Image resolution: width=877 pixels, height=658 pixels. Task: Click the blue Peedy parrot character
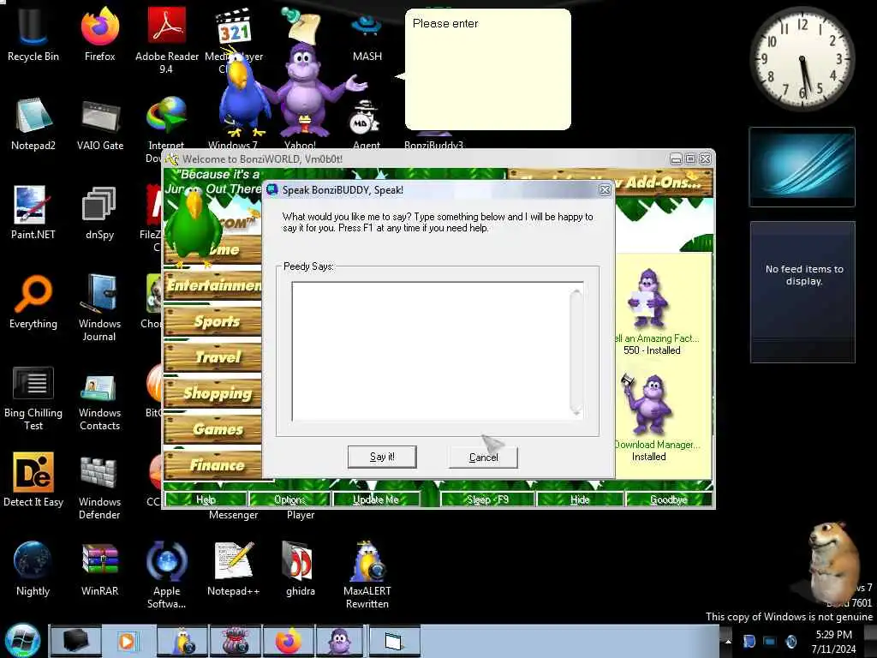242,94
